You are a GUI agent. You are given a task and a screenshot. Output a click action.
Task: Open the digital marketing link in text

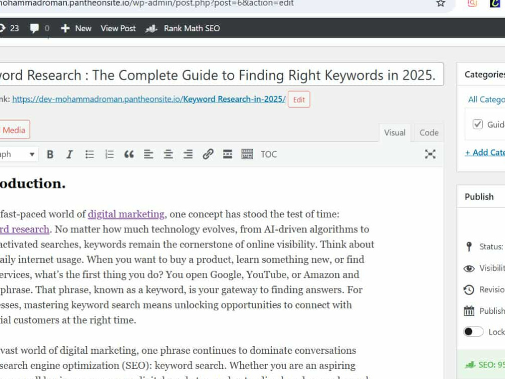[x=126, y=214]
